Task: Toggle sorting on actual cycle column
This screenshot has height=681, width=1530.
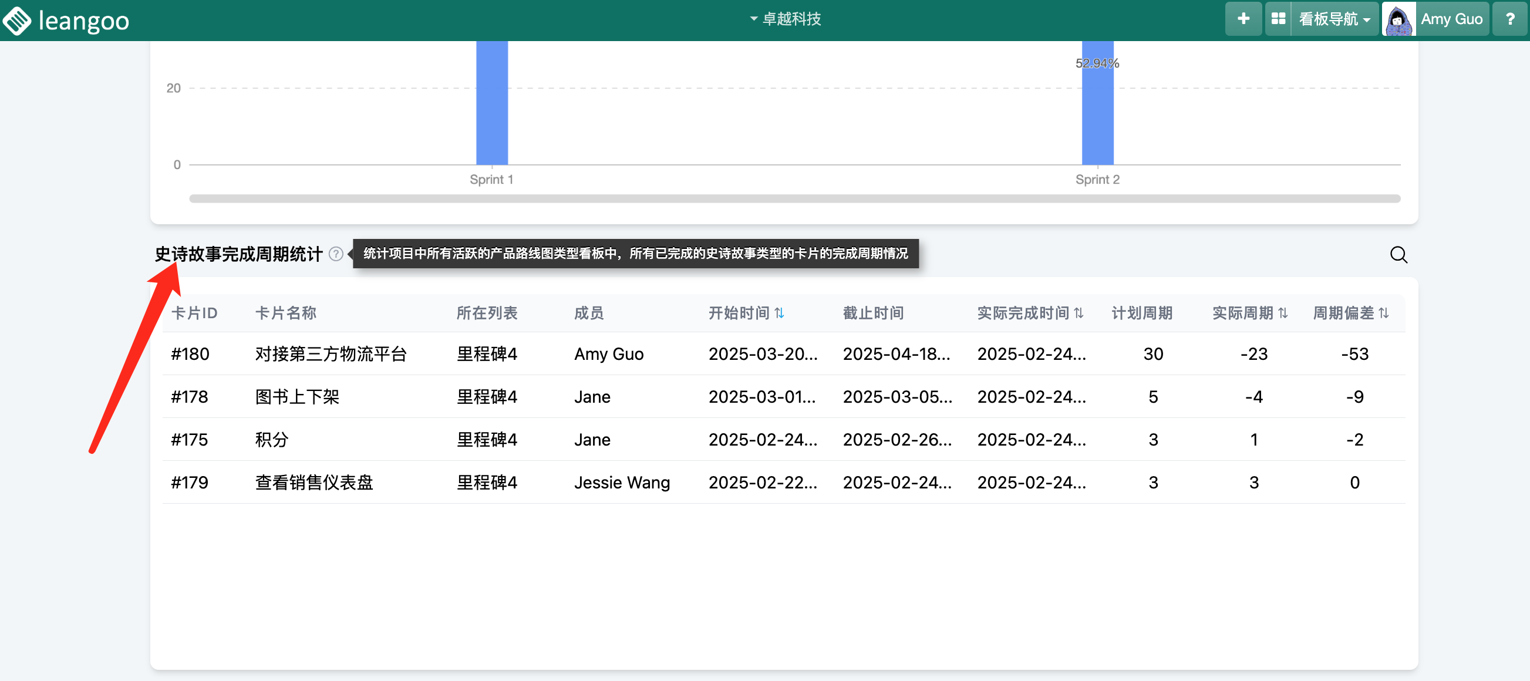Action: tap(1283, 313)
